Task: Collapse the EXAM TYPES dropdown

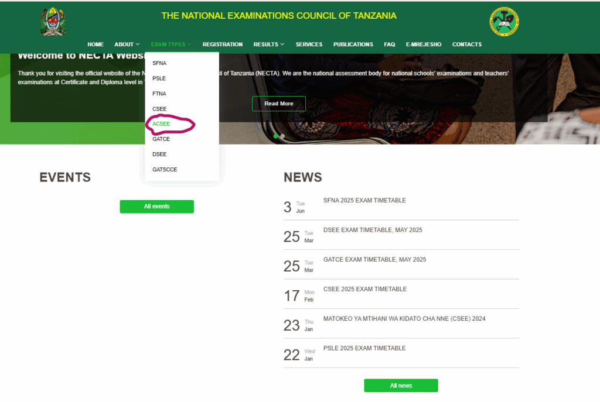Action: coord(171,44)
